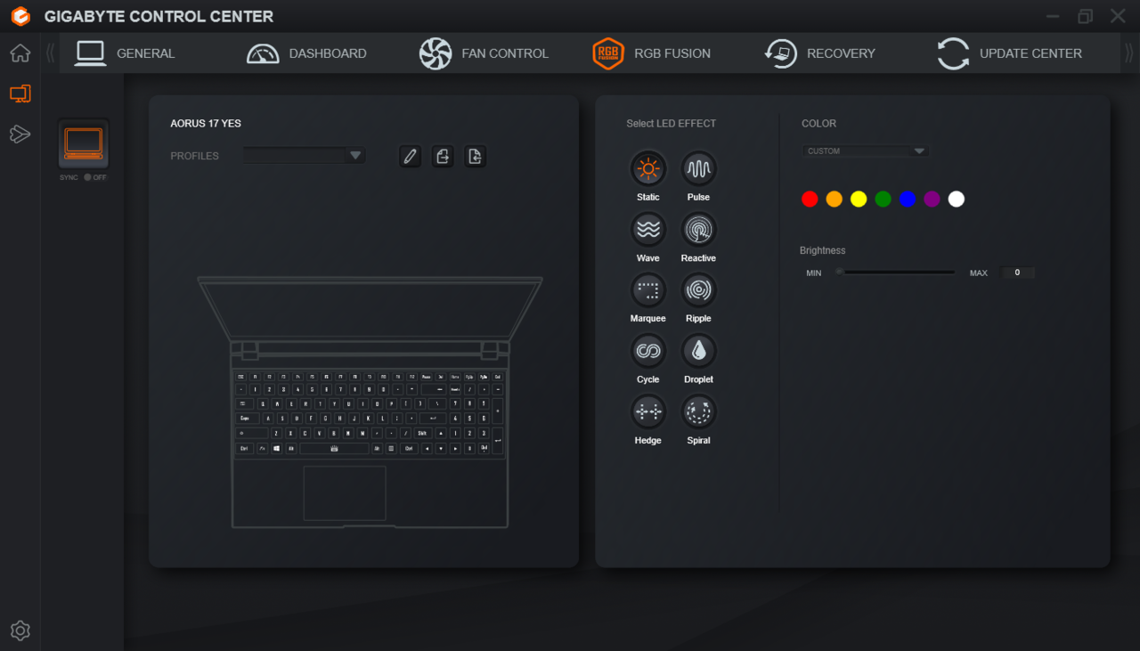Image resolution: width=1140 pixels, height=651 pixels.
Task: Apply the Wave LED effect
Action: pyautogui.click(x=647, y=230)
